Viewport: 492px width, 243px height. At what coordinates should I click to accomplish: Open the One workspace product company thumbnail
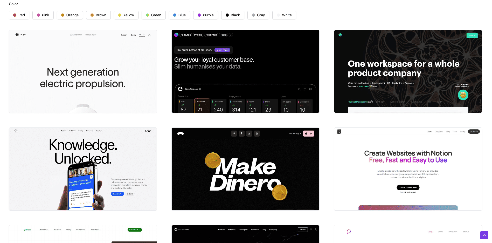[x=408, y=71]
